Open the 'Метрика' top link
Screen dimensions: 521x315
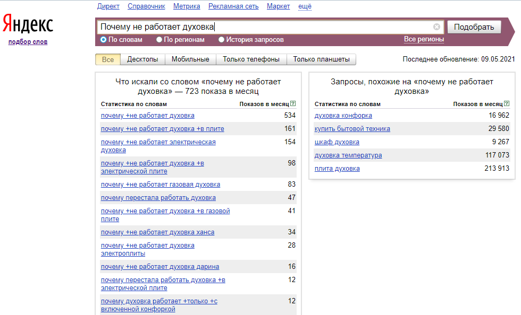[x=187, y=6]
